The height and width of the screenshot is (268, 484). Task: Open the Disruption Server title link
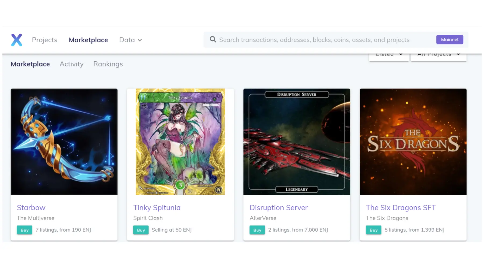[279, 208]
